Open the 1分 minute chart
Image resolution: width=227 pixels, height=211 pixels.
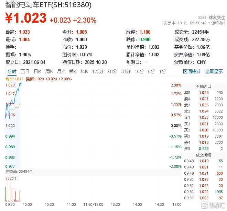[162, 71]
